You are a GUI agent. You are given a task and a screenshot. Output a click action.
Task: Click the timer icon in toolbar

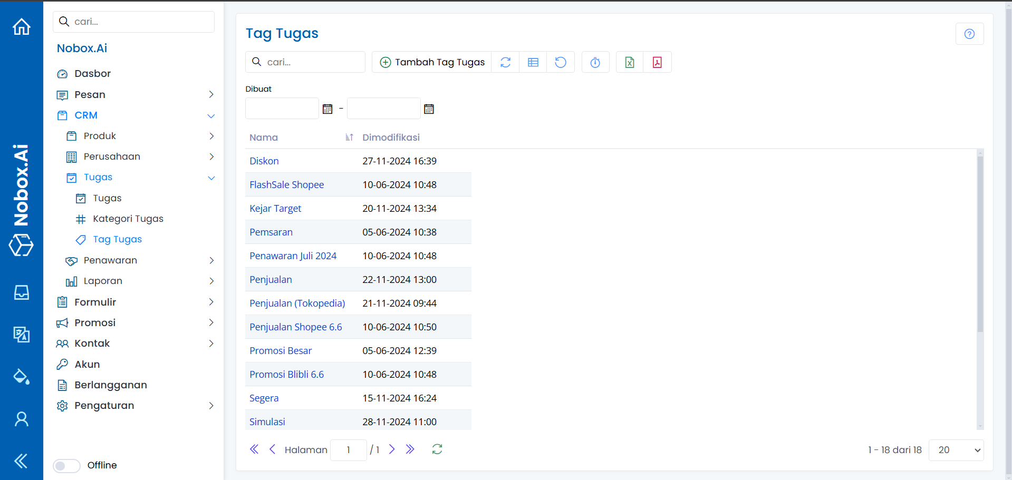click(x=595, y=62)
